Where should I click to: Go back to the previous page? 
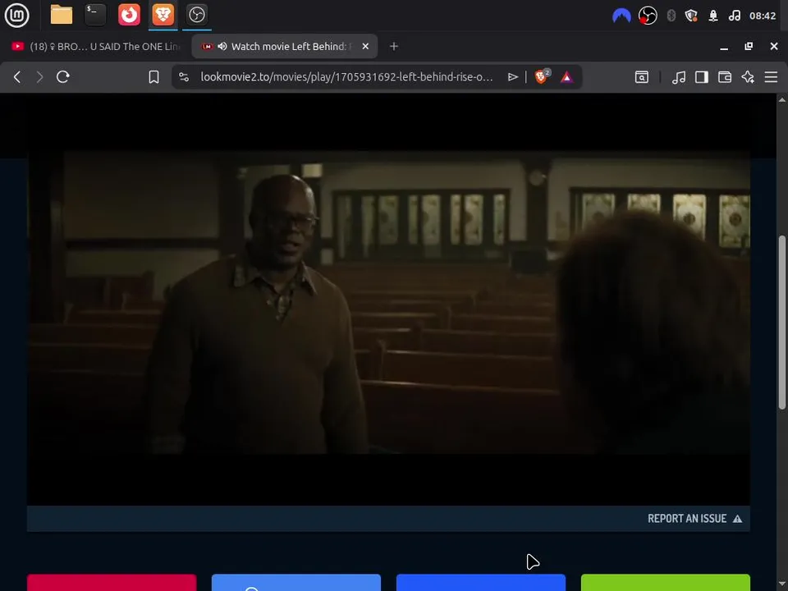(x=17, y=77)
